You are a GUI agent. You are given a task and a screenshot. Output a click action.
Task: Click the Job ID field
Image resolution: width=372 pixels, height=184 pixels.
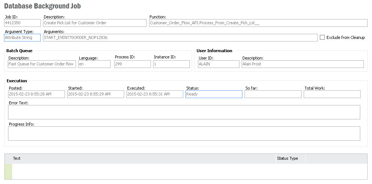22,23
